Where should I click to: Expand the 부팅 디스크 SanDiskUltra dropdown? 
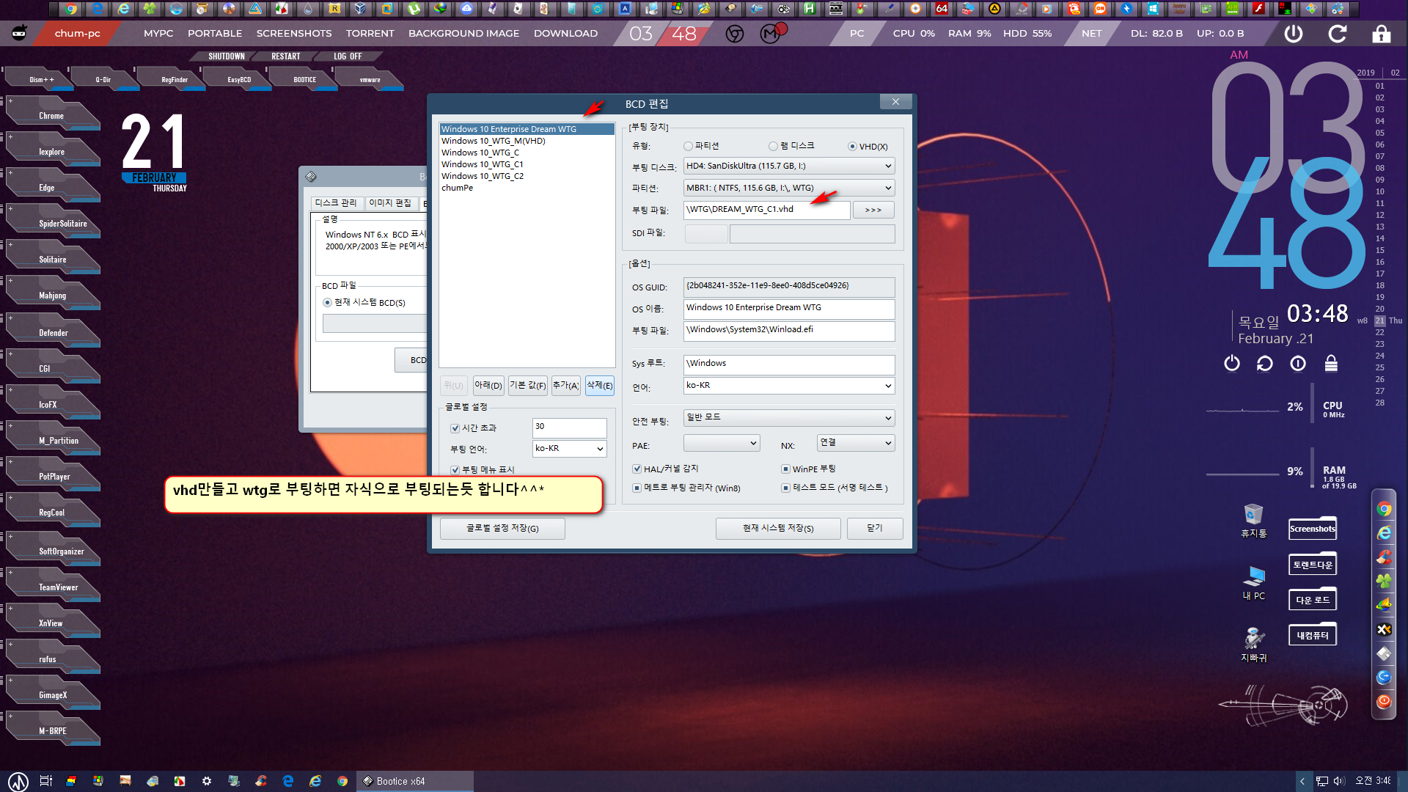(x=789, y=166)
